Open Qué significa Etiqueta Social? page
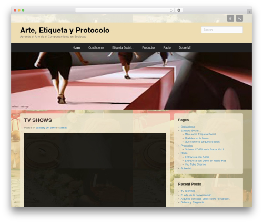 (203, 142)
